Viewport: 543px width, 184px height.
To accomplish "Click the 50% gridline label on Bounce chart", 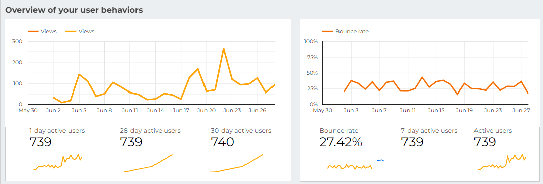I will click(x=311, y=73).
